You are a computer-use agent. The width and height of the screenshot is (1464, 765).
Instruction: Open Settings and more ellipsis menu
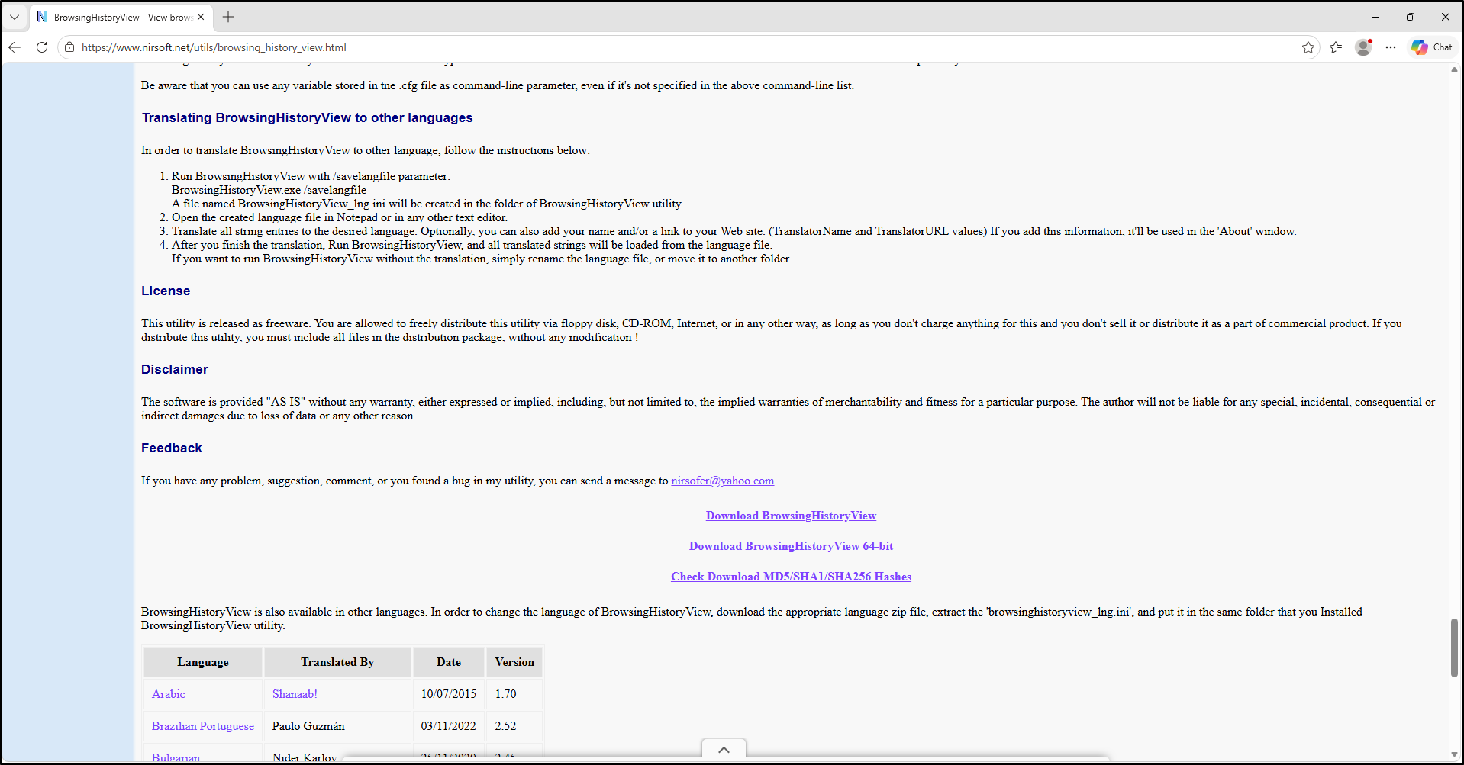pos(1391,47)
